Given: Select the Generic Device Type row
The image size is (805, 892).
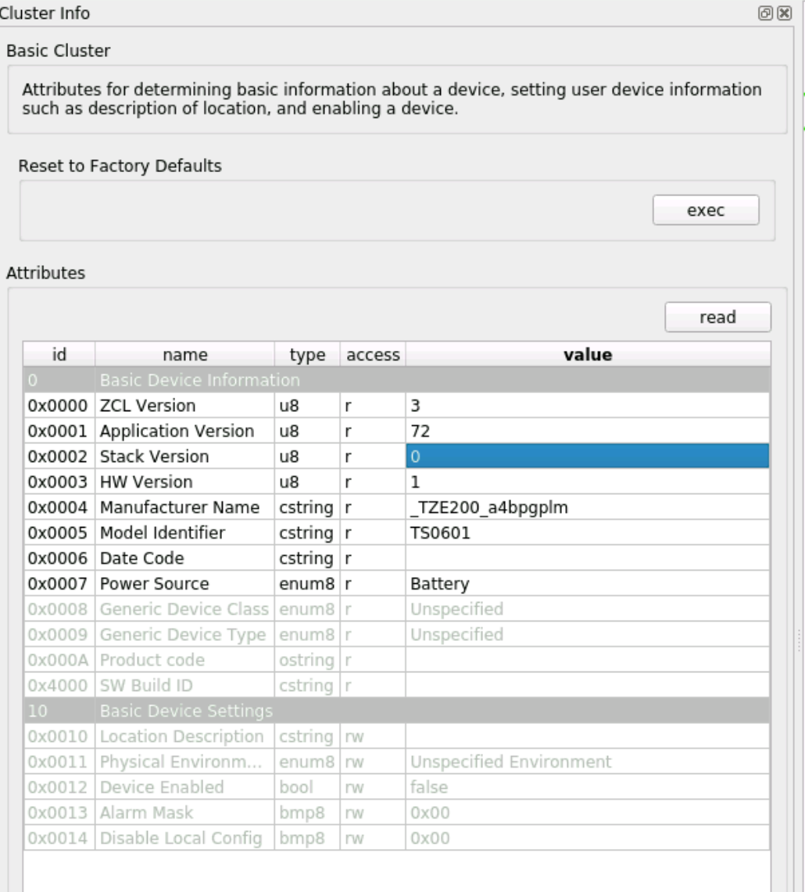Looking at the screenshot, I should click(396, 635).
